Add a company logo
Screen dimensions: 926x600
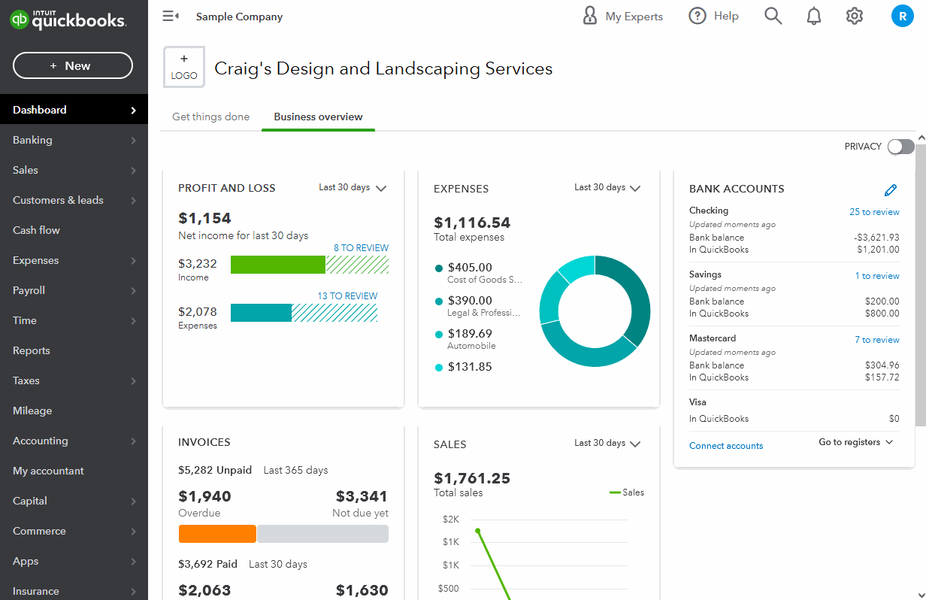pyautogui.click(x=184, y=67)
